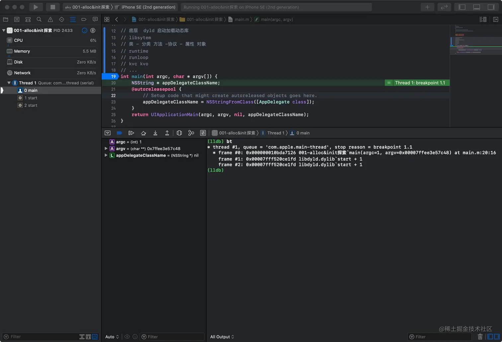
Task: Click the Quick Look eye icon
Action: (127, 337)
